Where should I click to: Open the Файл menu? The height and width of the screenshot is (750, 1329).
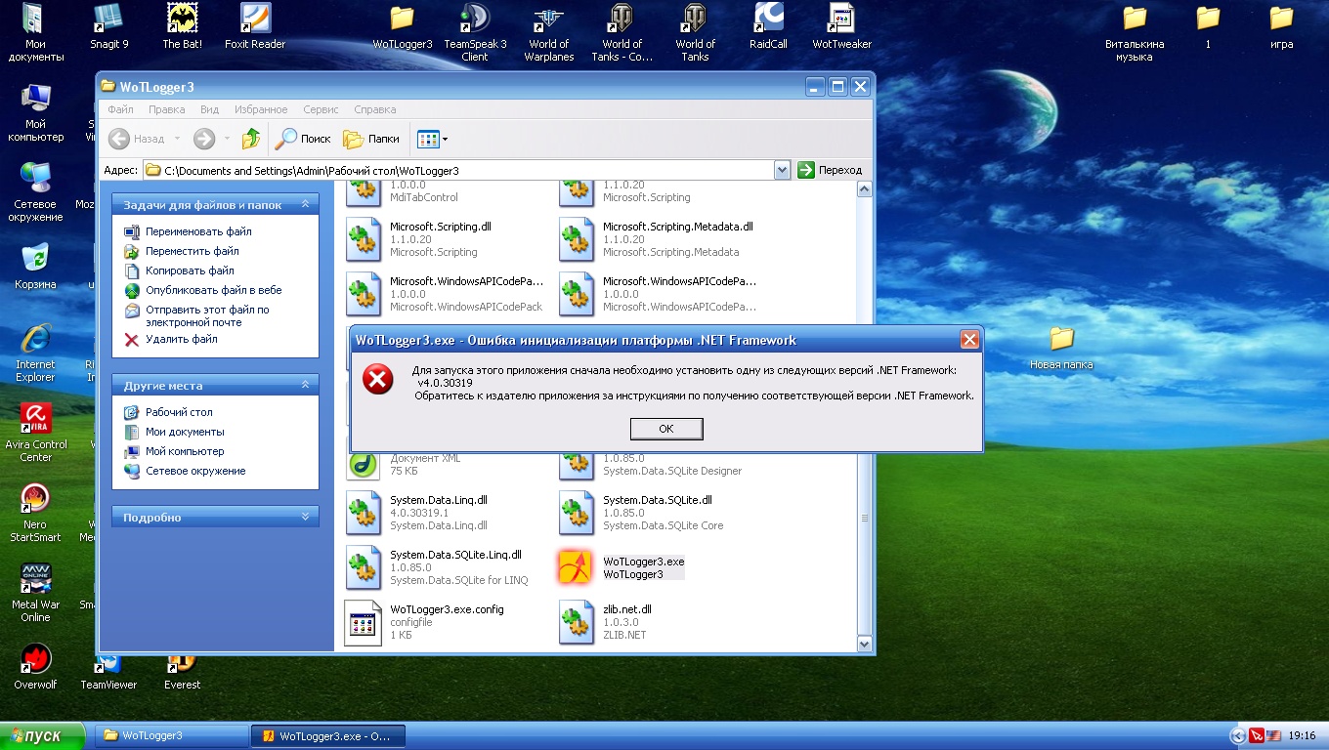click(x=120, y=109)
